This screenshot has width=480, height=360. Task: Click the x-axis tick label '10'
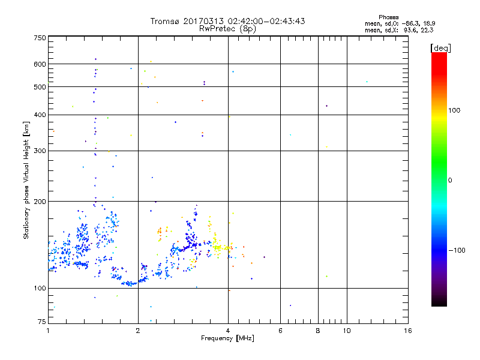(x=347, y=331)
